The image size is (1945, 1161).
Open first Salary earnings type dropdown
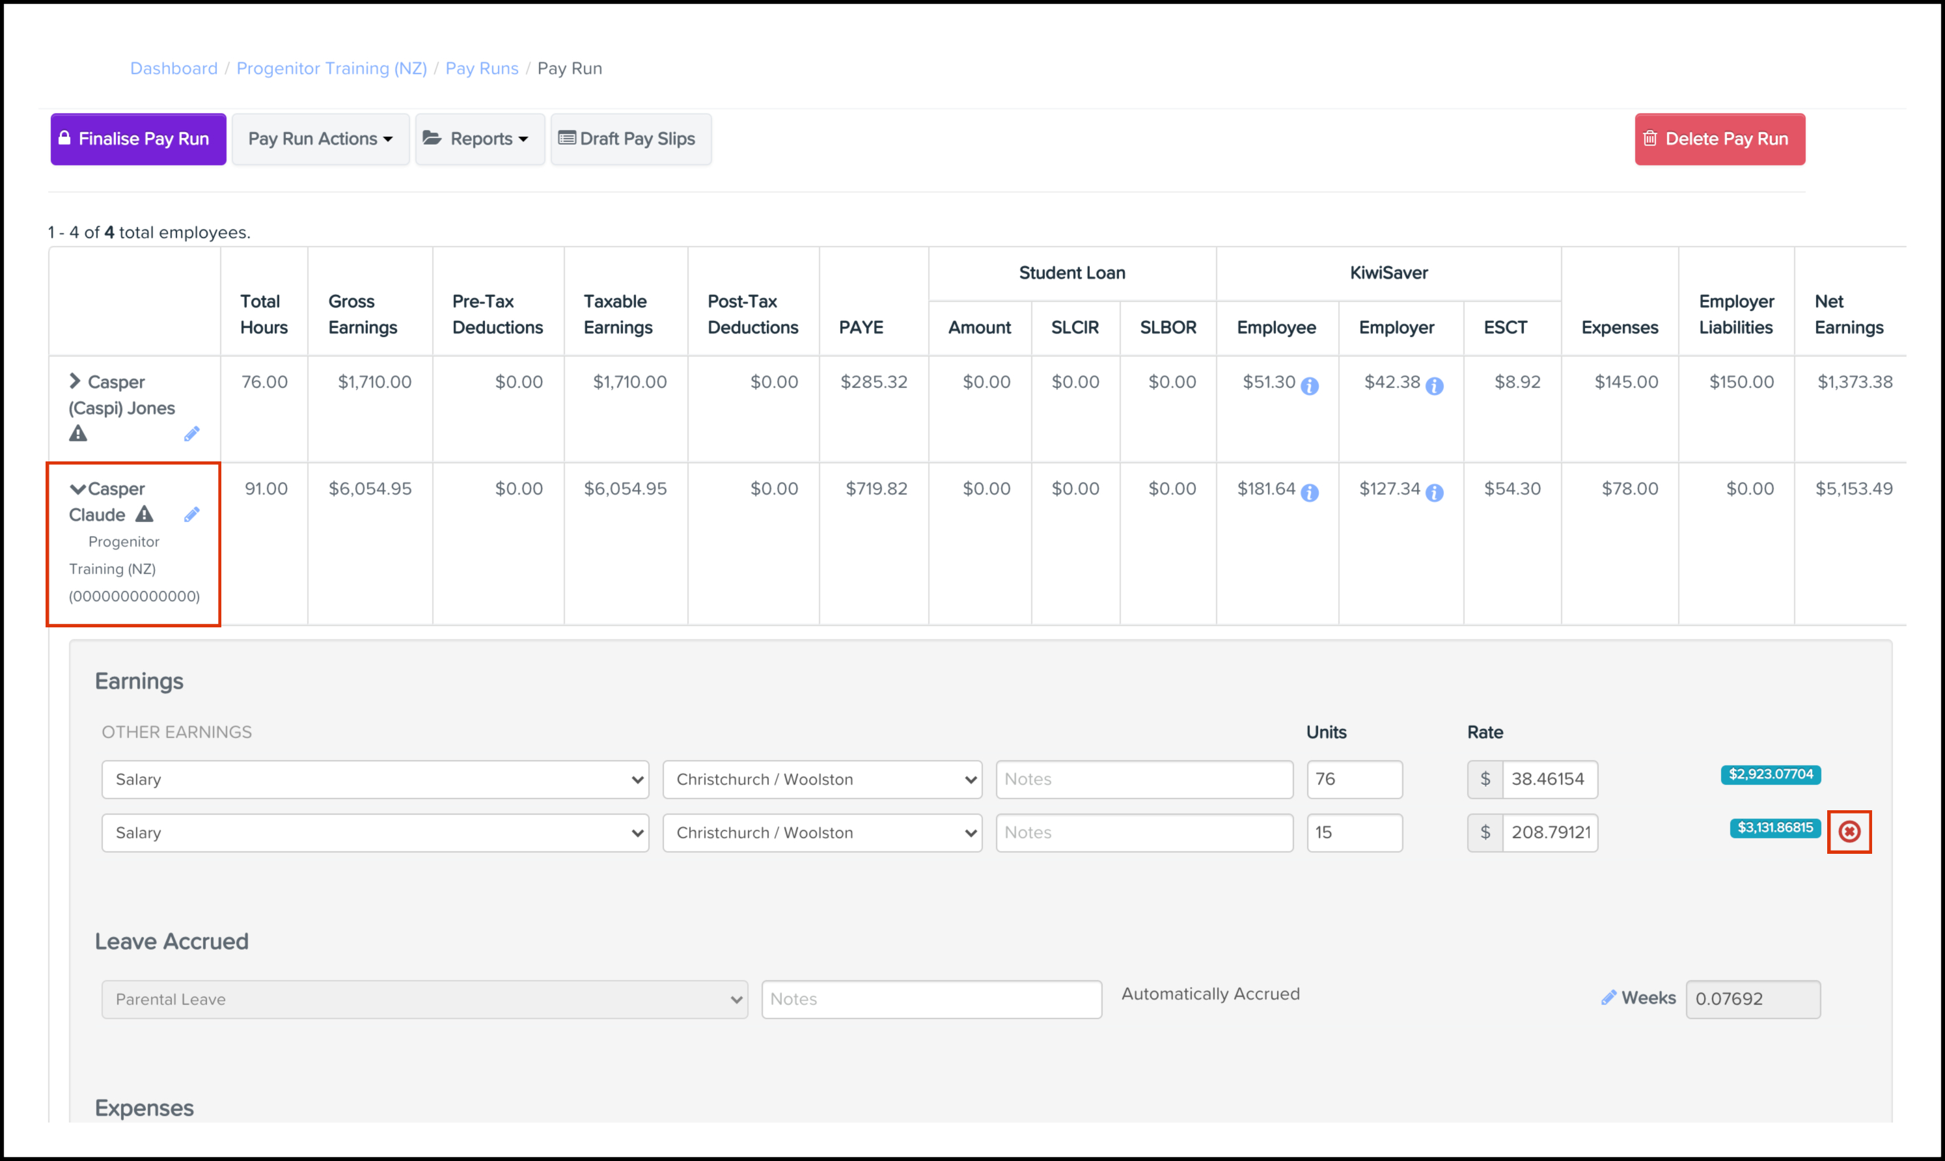coord(375,779)
